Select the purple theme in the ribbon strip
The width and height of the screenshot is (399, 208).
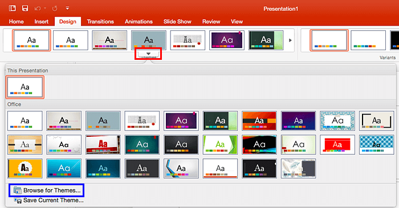227,40
